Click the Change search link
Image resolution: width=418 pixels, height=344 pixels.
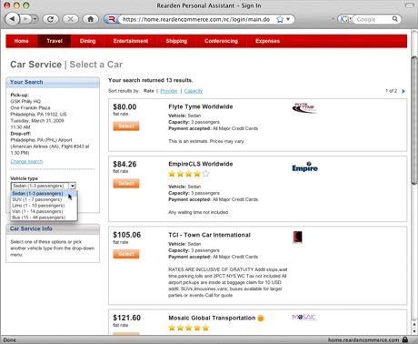tap(26, 161)
